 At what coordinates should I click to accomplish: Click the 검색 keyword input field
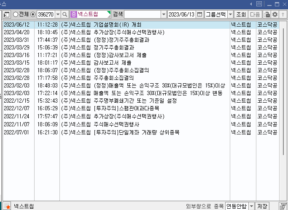pos(143,14)
